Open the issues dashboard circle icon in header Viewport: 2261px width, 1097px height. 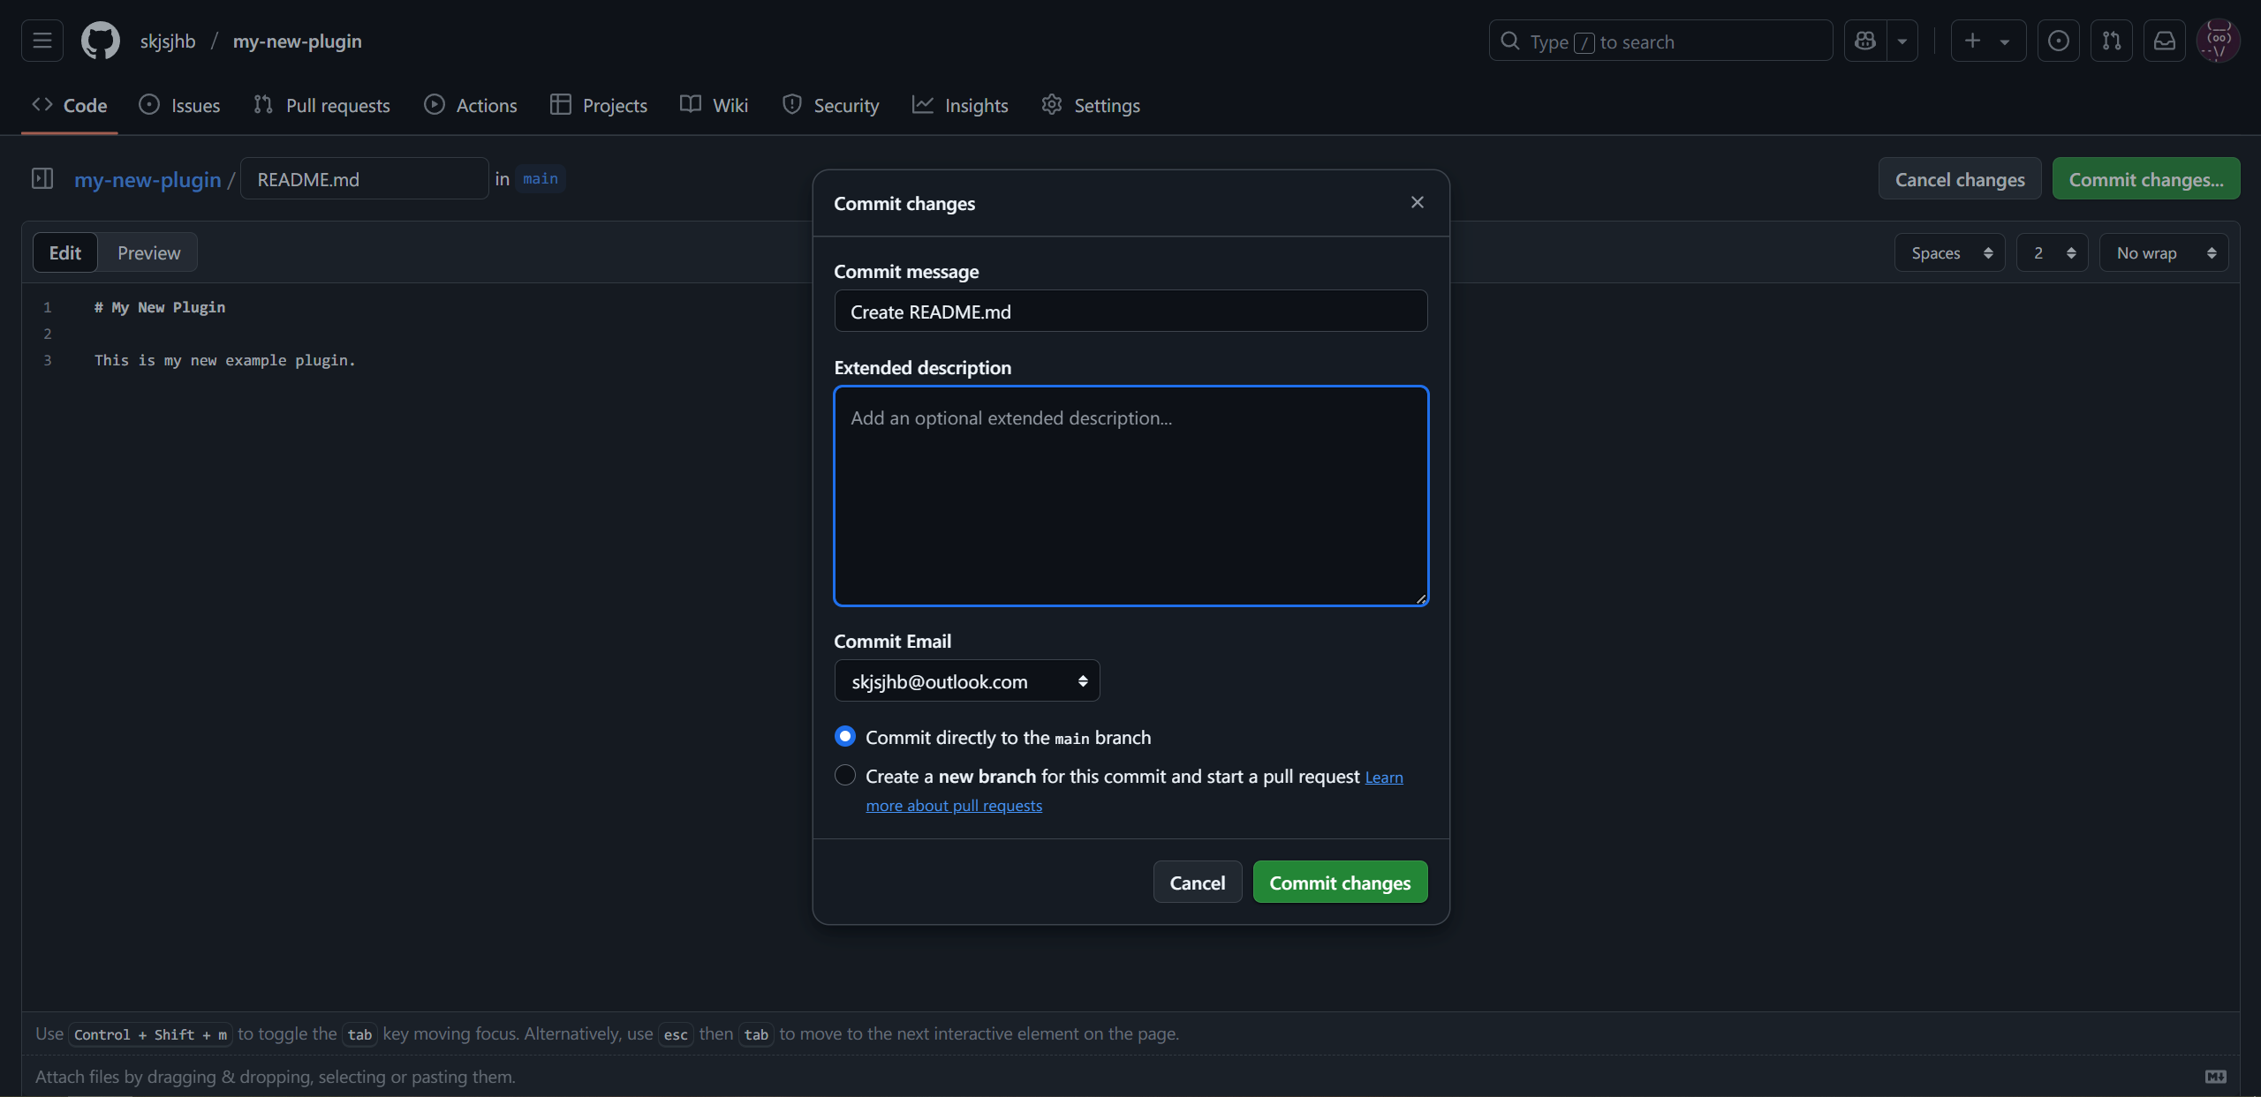pyautogui.click(x=2058, y=41)
